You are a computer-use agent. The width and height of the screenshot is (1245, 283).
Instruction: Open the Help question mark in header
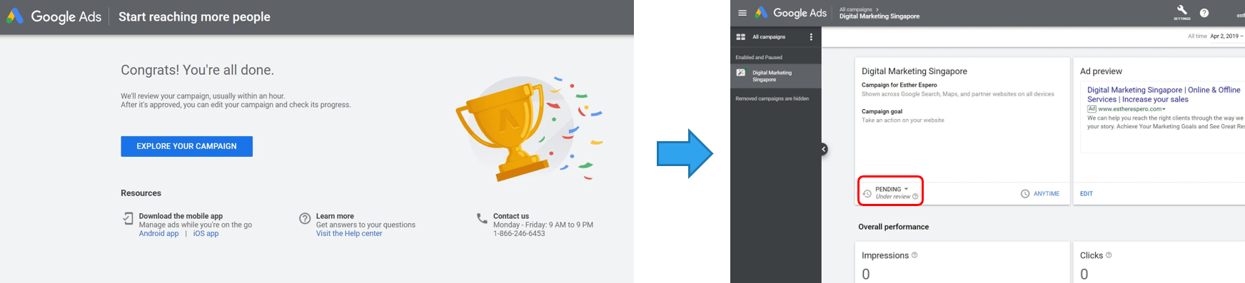pos(1204,13)
